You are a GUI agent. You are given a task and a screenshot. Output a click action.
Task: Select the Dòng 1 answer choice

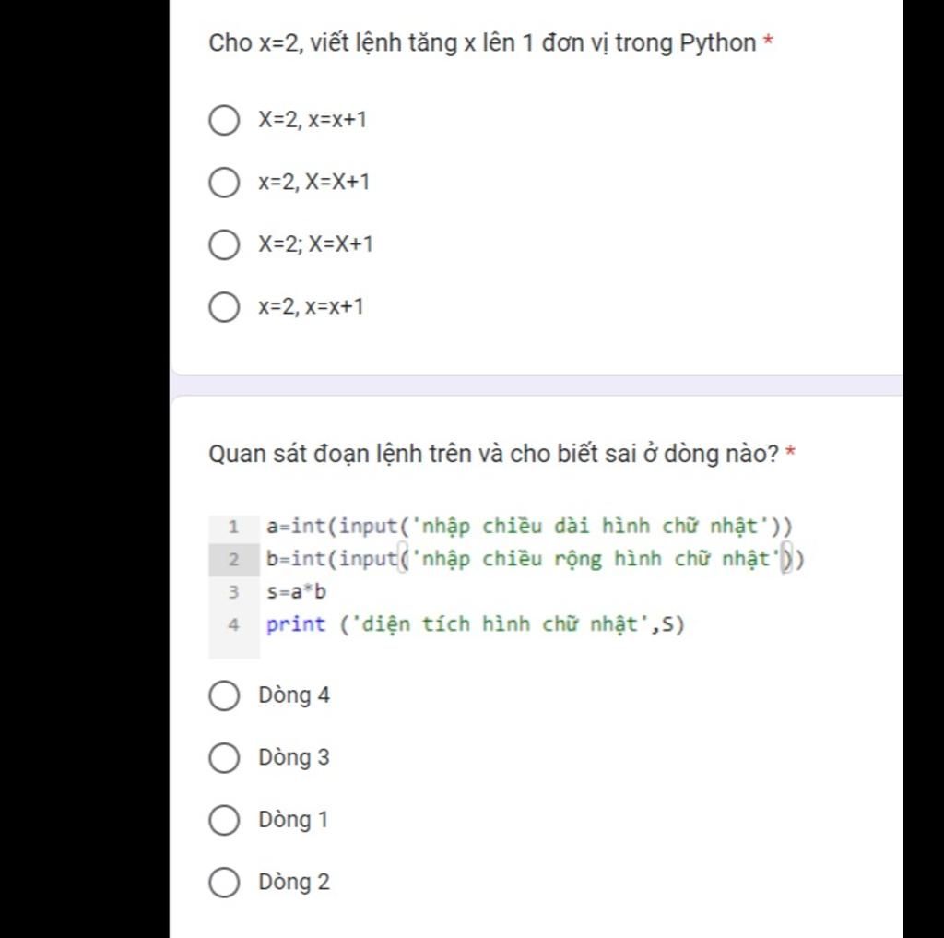pos(224,819)
